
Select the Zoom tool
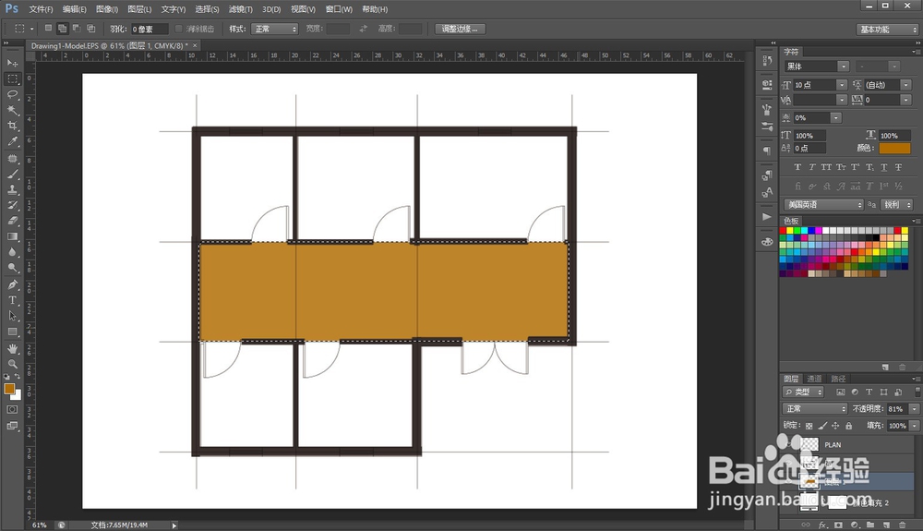12,365
